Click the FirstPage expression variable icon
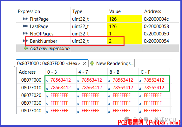Image resolution: width=182 pixels, height=127 pixels. click(x=26, y=19)
